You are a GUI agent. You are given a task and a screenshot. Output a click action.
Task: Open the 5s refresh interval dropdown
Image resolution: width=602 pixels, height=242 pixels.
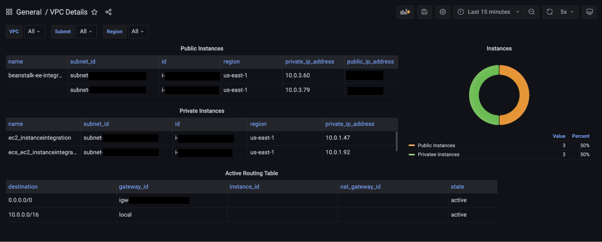tap(567, 12)
